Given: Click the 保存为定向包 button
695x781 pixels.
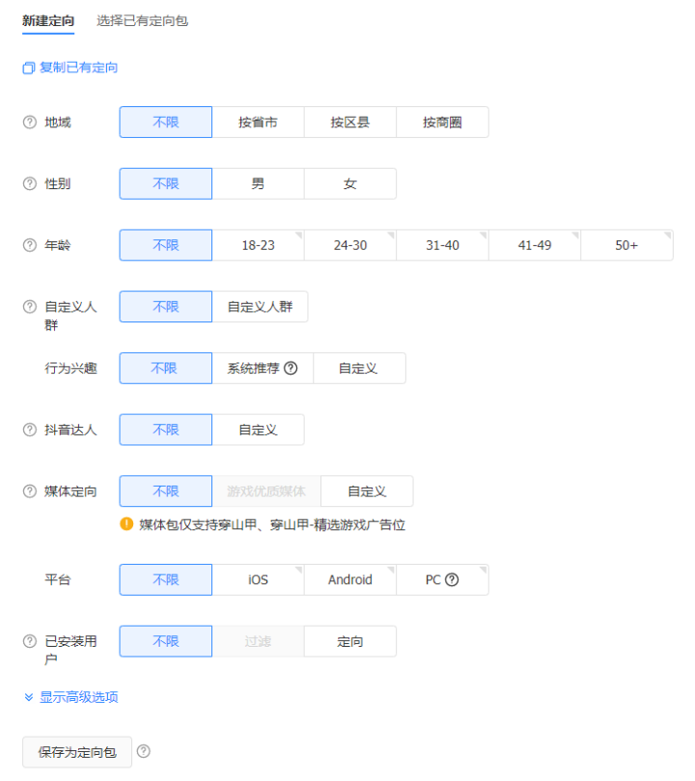Looking at the screenshot, I should pyautogui.click(x=77, y=751).
